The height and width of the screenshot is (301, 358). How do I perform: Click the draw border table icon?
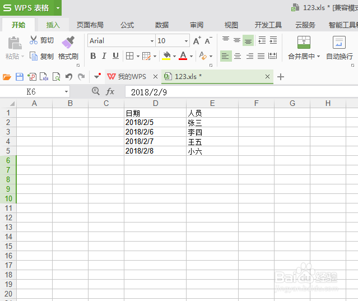146,56
